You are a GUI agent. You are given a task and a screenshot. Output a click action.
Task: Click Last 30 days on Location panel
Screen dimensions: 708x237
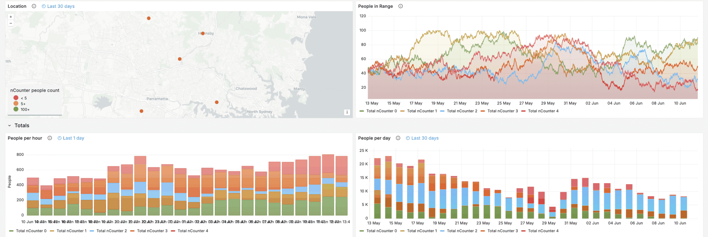(58, 6)
